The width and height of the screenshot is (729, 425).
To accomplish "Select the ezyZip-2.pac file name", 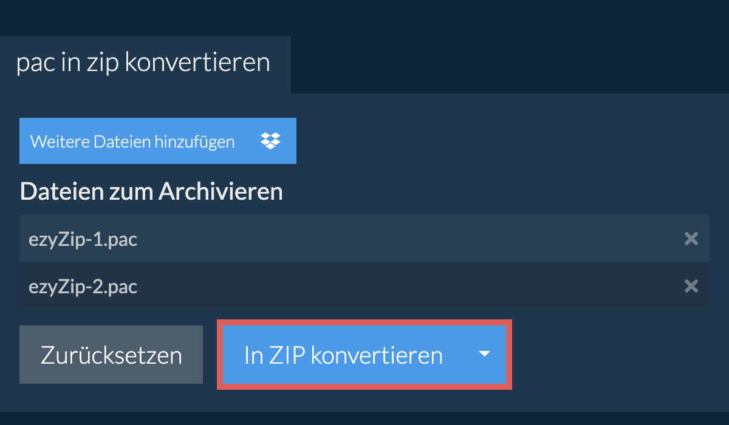I will [83, 287].
